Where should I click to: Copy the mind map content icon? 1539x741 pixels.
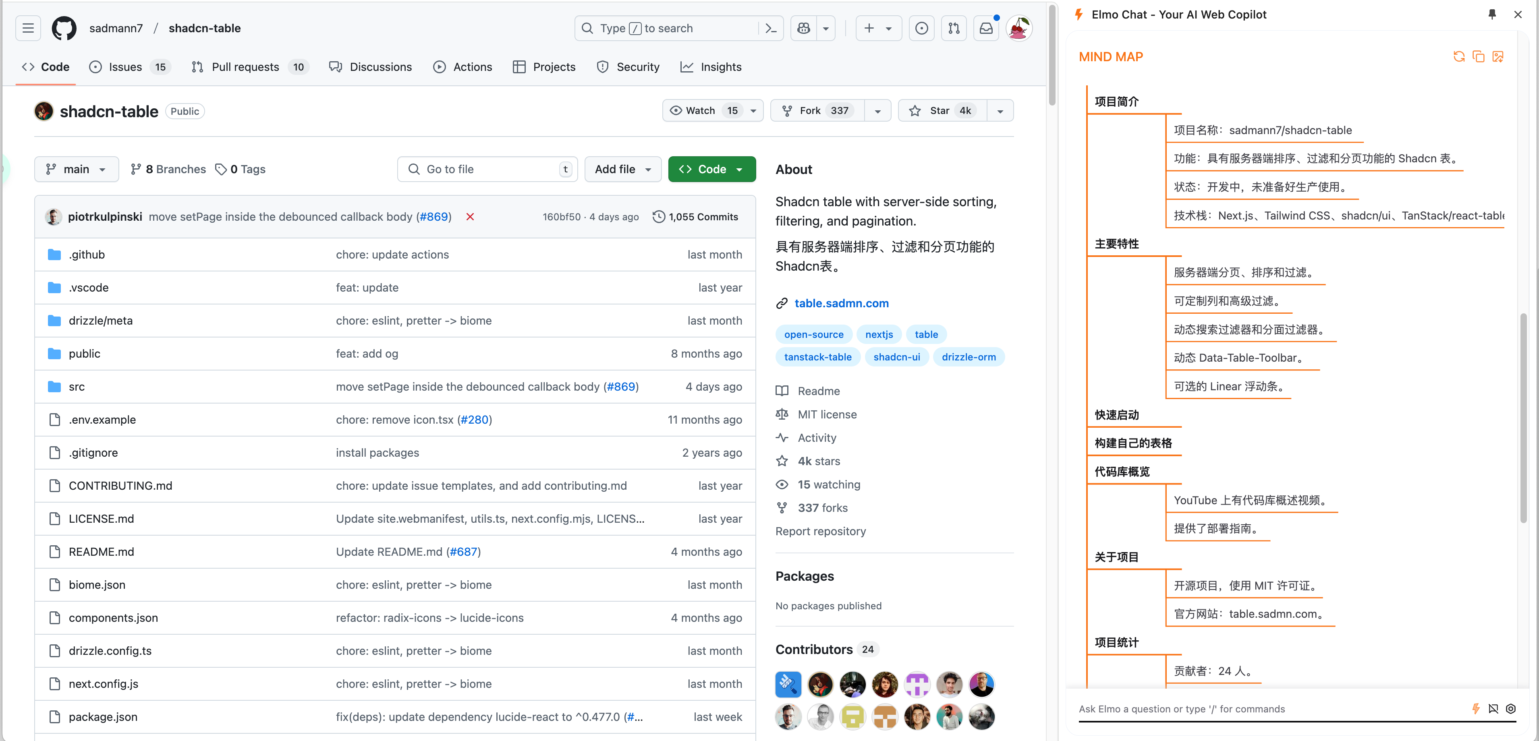(1479, 57)
